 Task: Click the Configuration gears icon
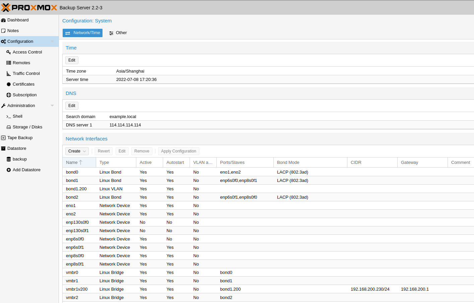point(3,41)
